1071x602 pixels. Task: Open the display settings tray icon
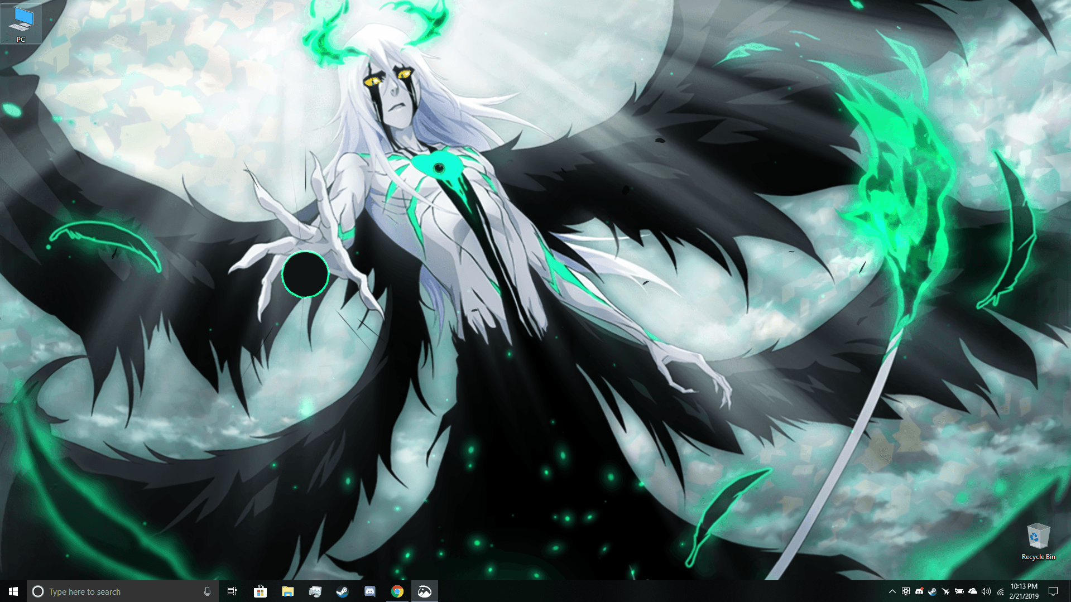click(905, 591)
